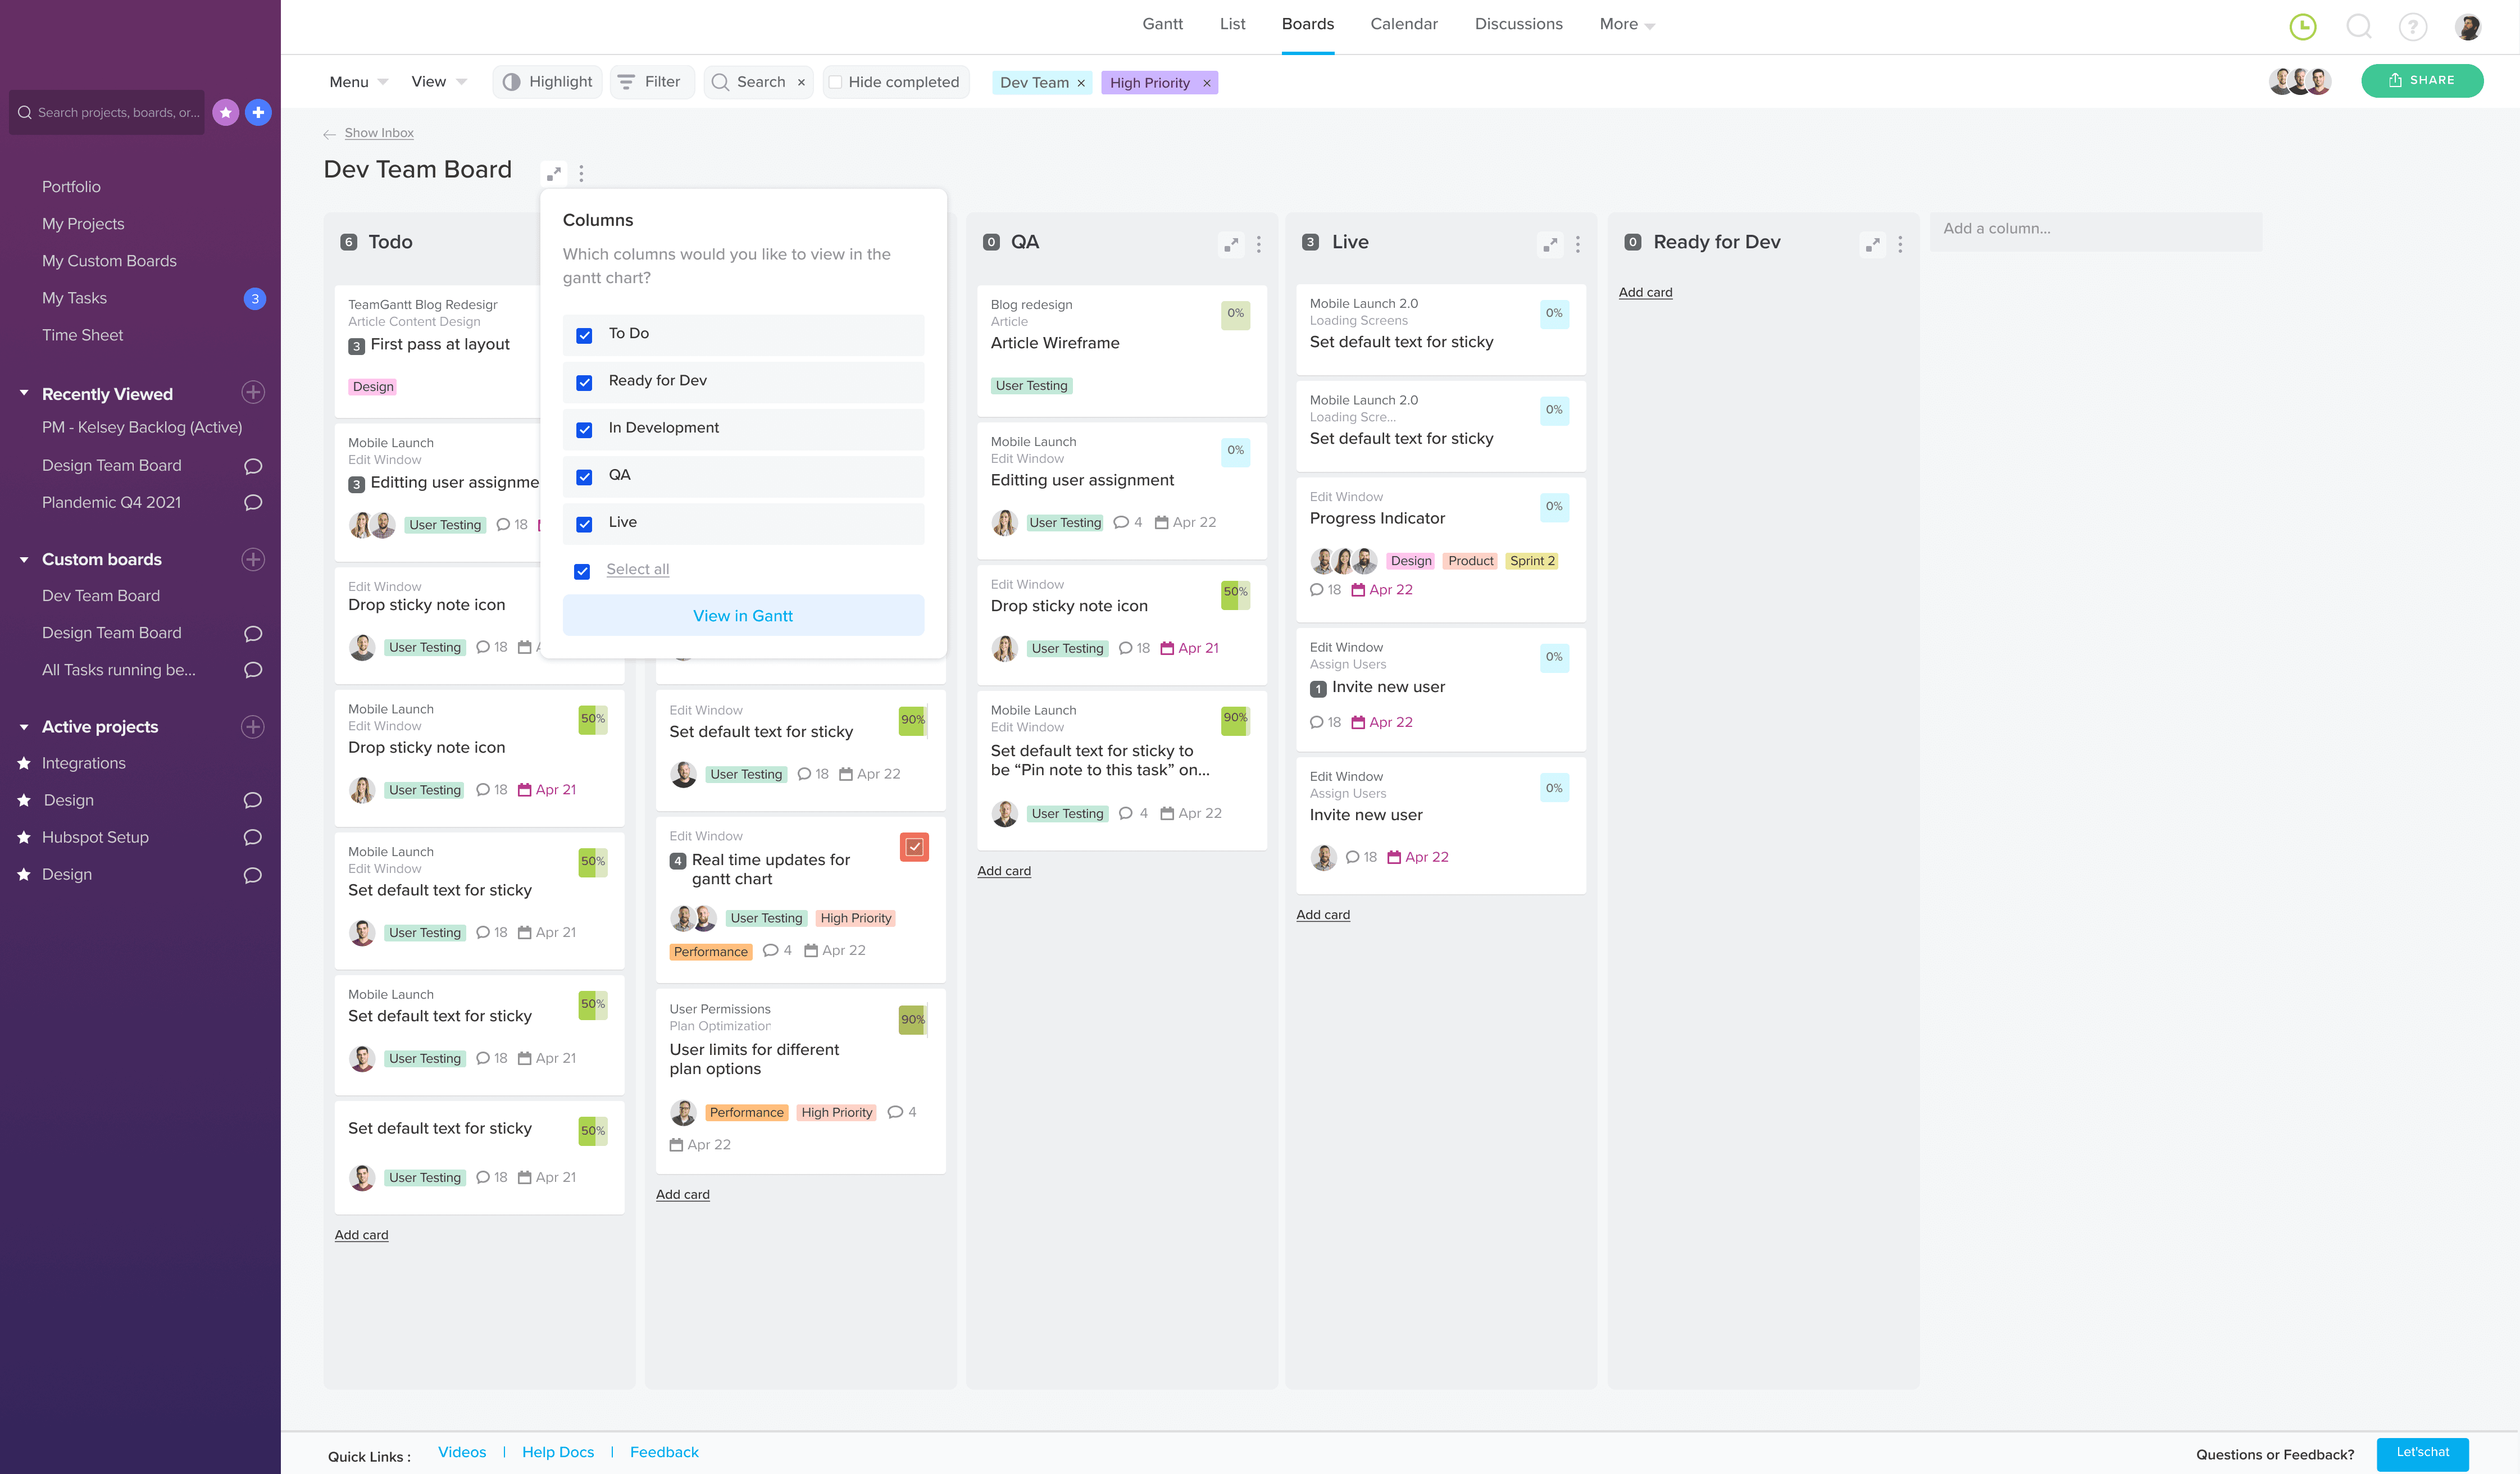Click the 90% progress badge on Real time updates card
Viewport: 2520px width, 1474px height.
pyautogui.click(x=914, y=847)
